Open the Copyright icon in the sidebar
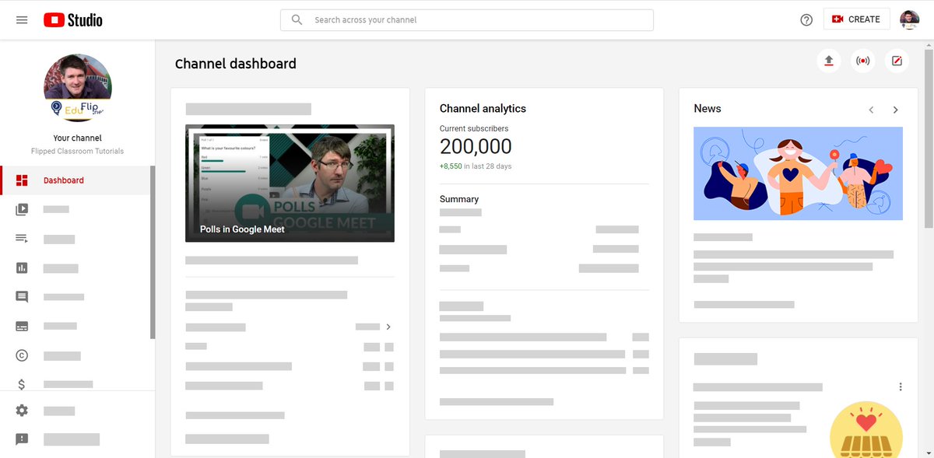This screenshot has width=934, height=458. tap(22, 355)
